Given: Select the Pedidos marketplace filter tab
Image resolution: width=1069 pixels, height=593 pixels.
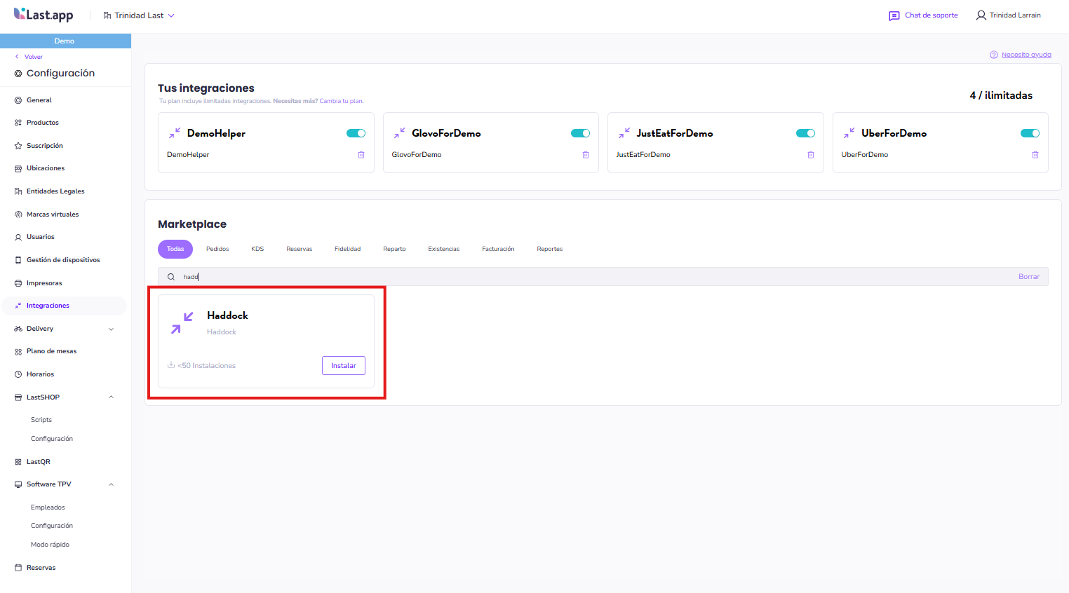Looking at the screenshot, I should [x=217, y=249].
